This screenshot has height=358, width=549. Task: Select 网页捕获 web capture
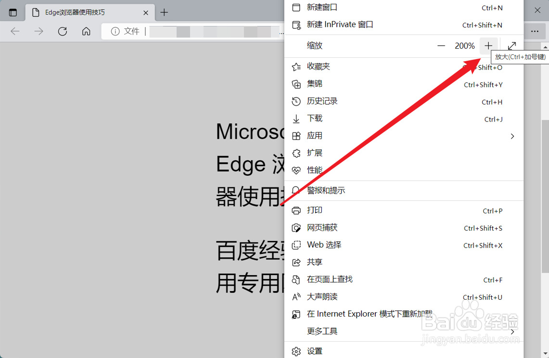pyautogui.click(x=404, y=228)
